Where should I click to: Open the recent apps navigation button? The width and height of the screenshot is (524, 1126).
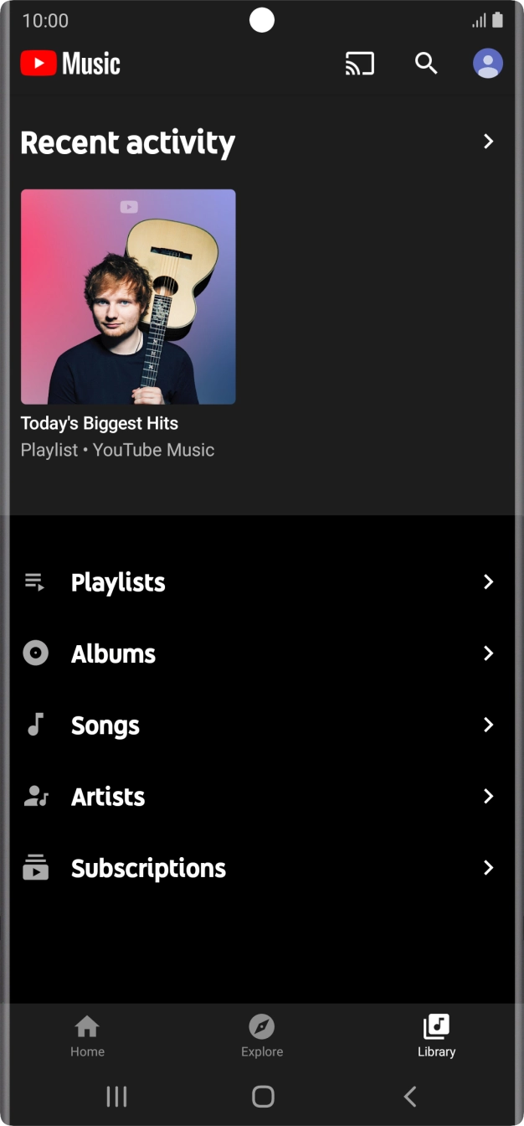(x=116, y=1095)
